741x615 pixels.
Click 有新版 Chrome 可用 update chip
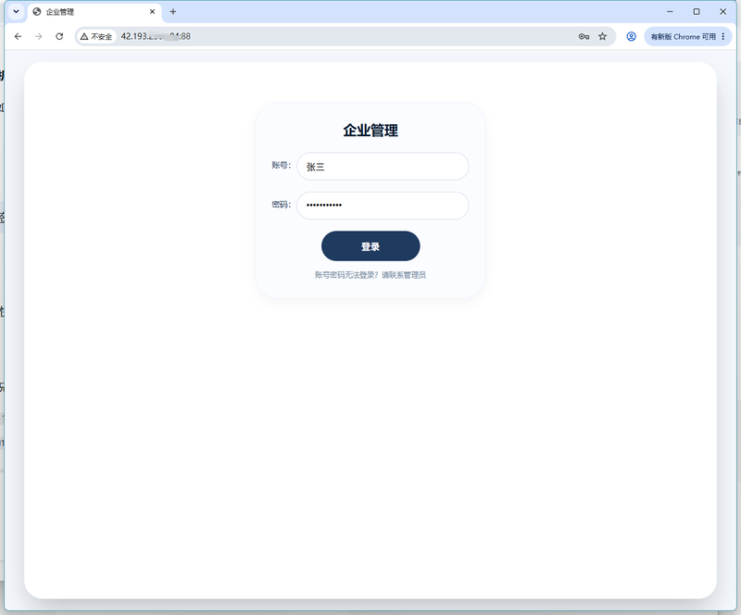point(683,36)
